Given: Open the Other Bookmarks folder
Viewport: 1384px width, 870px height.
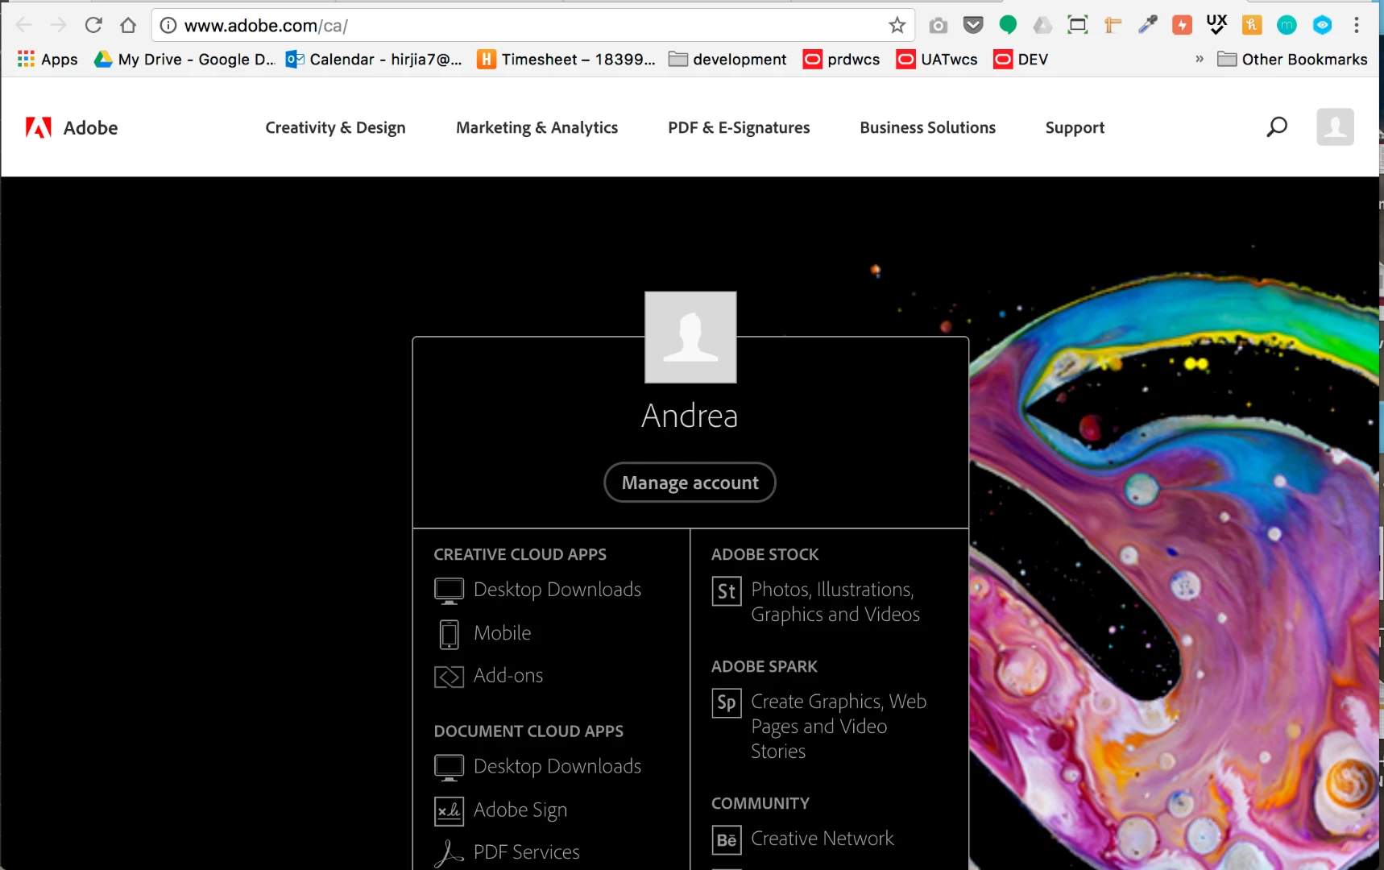Looking at the screenshot, I should click(x=1292, y=59).
